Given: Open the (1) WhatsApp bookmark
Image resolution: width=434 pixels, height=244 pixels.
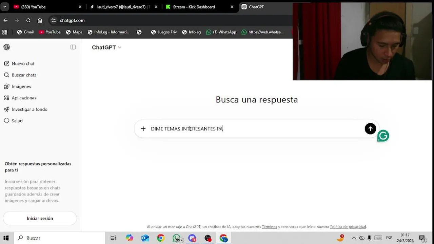Looking at the screenshot, I should [x=221, y=32].
